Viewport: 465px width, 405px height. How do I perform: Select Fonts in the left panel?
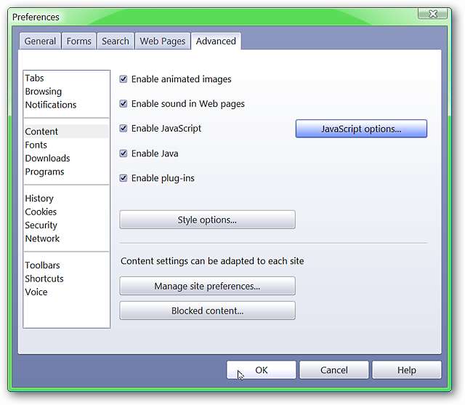[x=36, y=145]
